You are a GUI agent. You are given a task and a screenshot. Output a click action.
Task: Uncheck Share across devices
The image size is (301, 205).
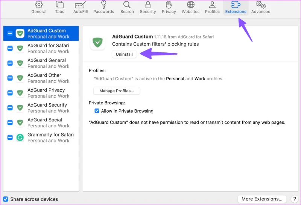6,199
